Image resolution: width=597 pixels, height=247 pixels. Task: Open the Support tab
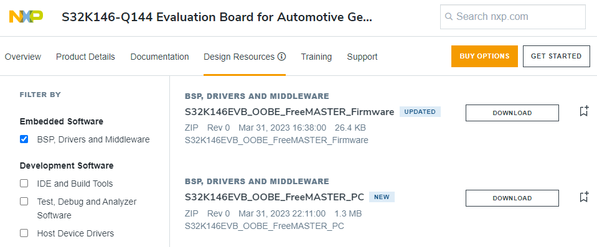tap(362, 57)
